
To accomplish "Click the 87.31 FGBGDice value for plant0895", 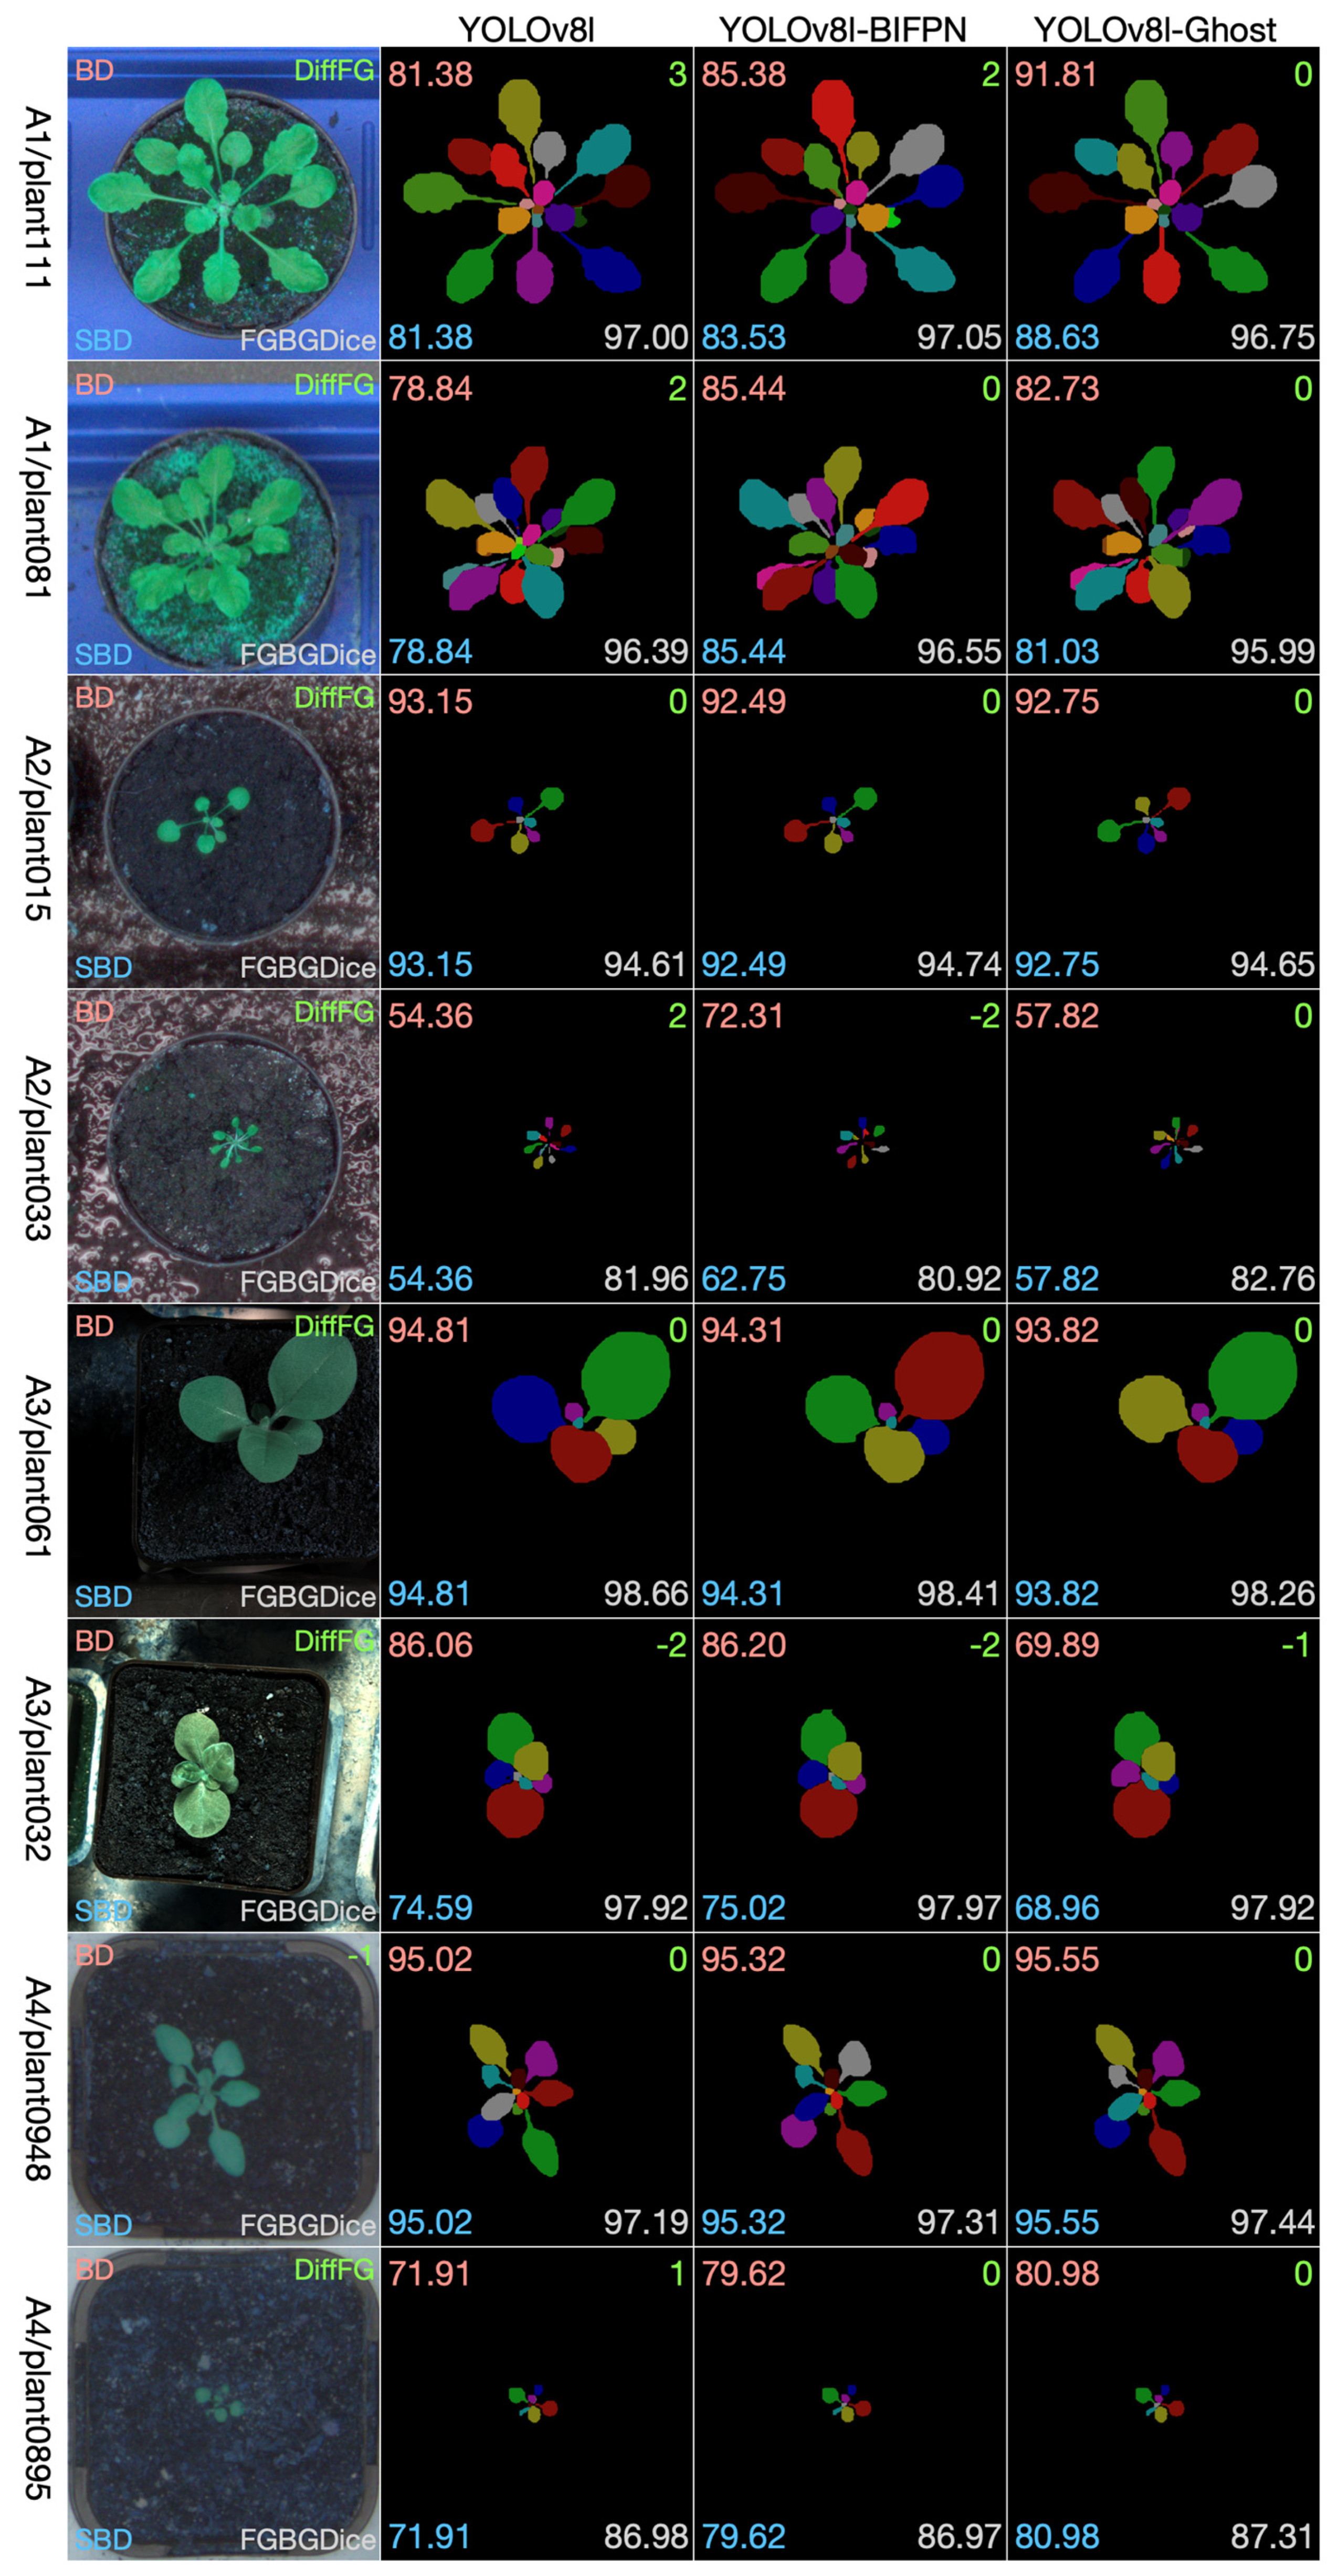I will [x=1272, y=2535].
